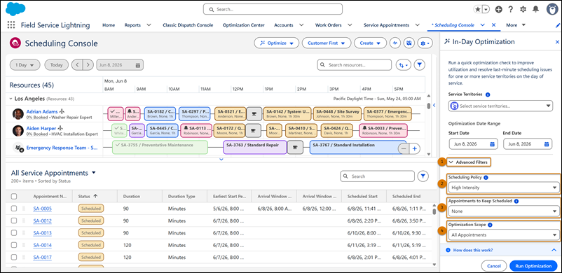562x273 pixels.
Task: Open the Favorites list dropdown arrow
Action: click(x=486, y=10)
